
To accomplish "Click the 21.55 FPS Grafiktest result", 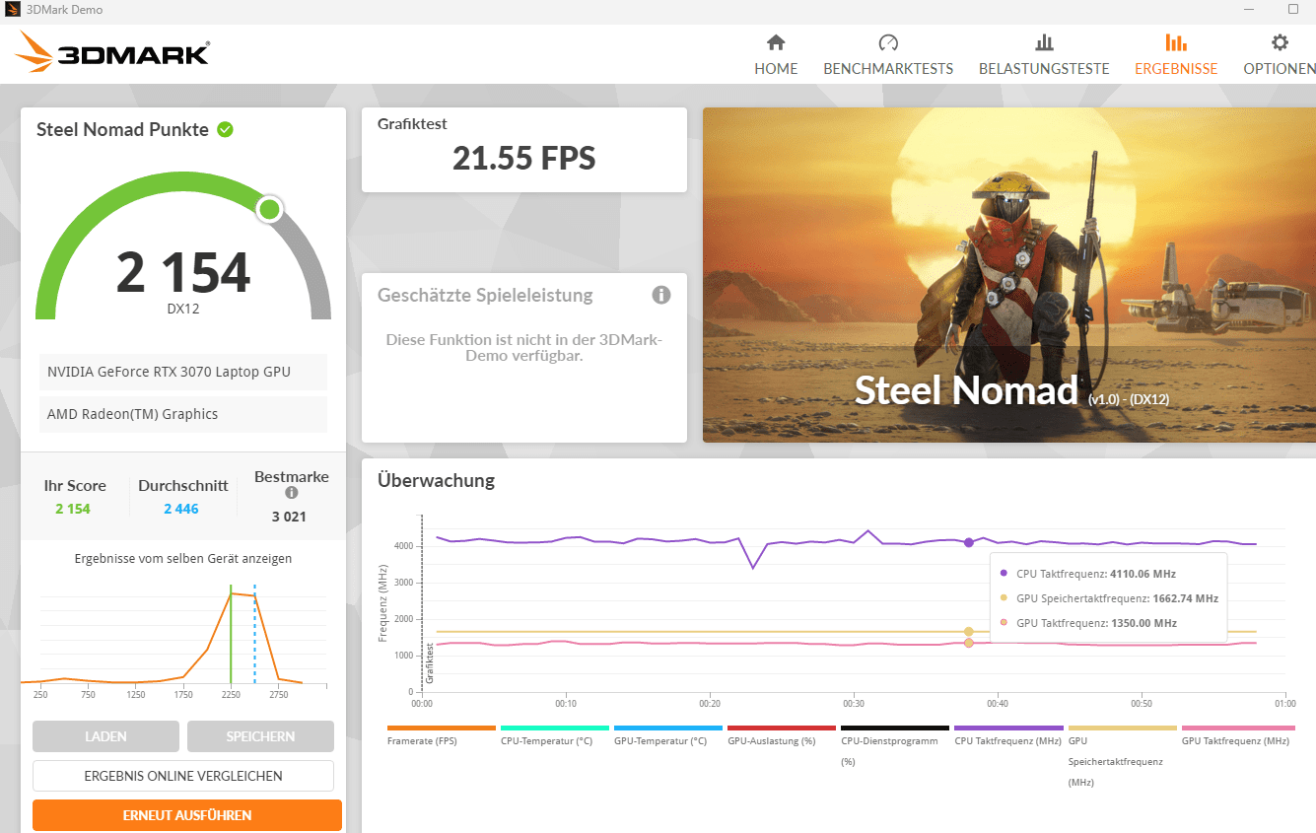I will 524,158.
